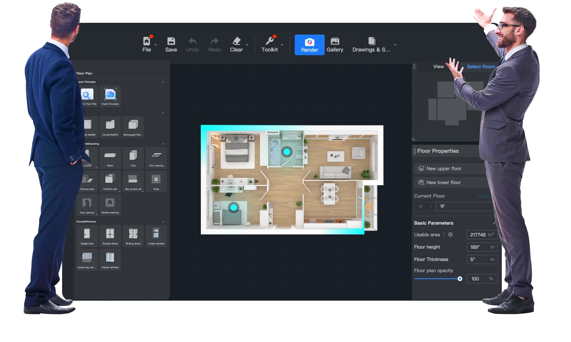
Task: Click the Floor Plan panel heading
Action: pos(84,73)
